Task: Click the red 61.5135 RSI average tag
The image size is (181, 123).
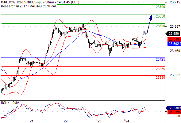Action: tap(174, 112)
